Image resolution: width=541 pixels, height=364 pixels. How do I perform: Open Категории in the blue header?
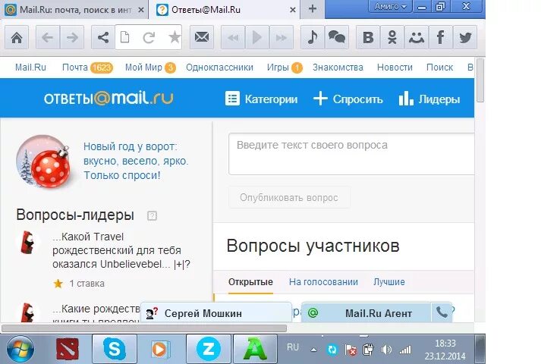point(261,99)
